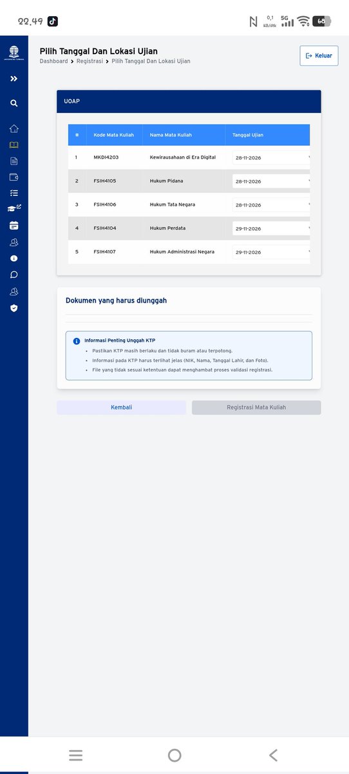Open the checklist sidebar icon
This screenshot has width=349, height=774.
click(14, 193)
